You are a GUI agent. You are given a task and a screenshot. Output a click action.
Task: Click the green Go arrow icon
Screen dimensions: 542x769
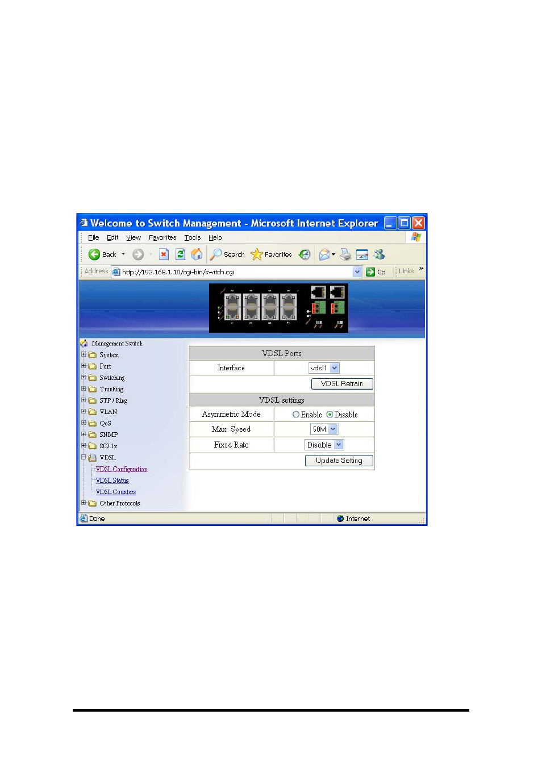click(x=370, y=272)
